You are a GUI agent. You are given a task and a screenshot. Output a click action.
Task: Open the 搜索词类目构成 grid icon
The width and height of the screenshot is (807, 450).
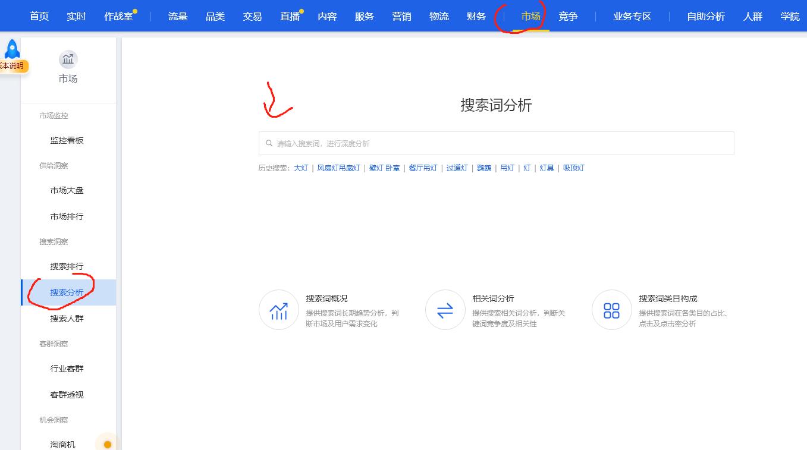(611, 310)
